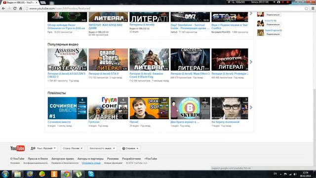Open the browser home page icon
This screenshot has width=316, height=178.
(x=21, y=8)
